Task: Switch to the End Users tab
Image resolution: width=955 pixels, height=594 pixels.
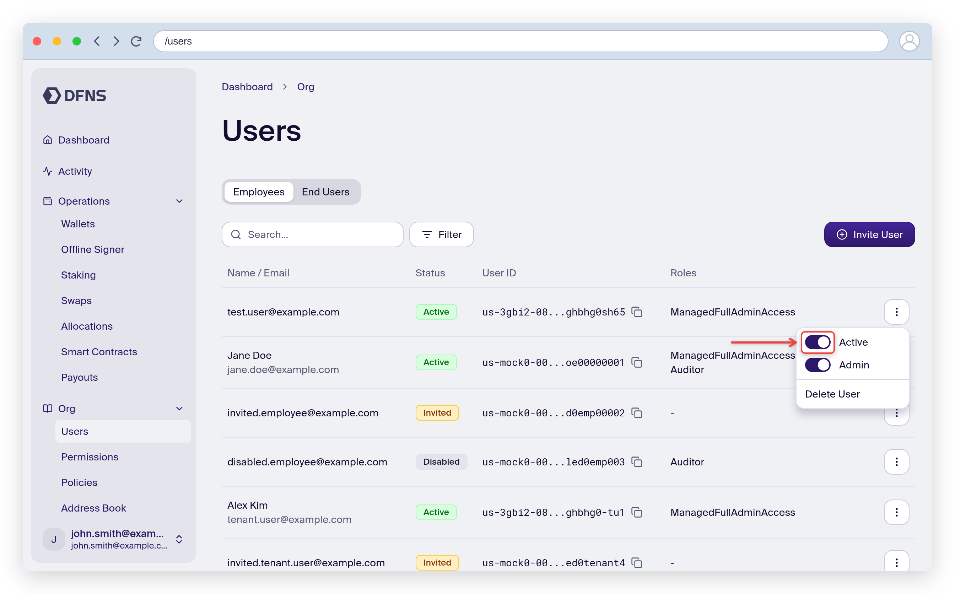Action: [326, 192]
